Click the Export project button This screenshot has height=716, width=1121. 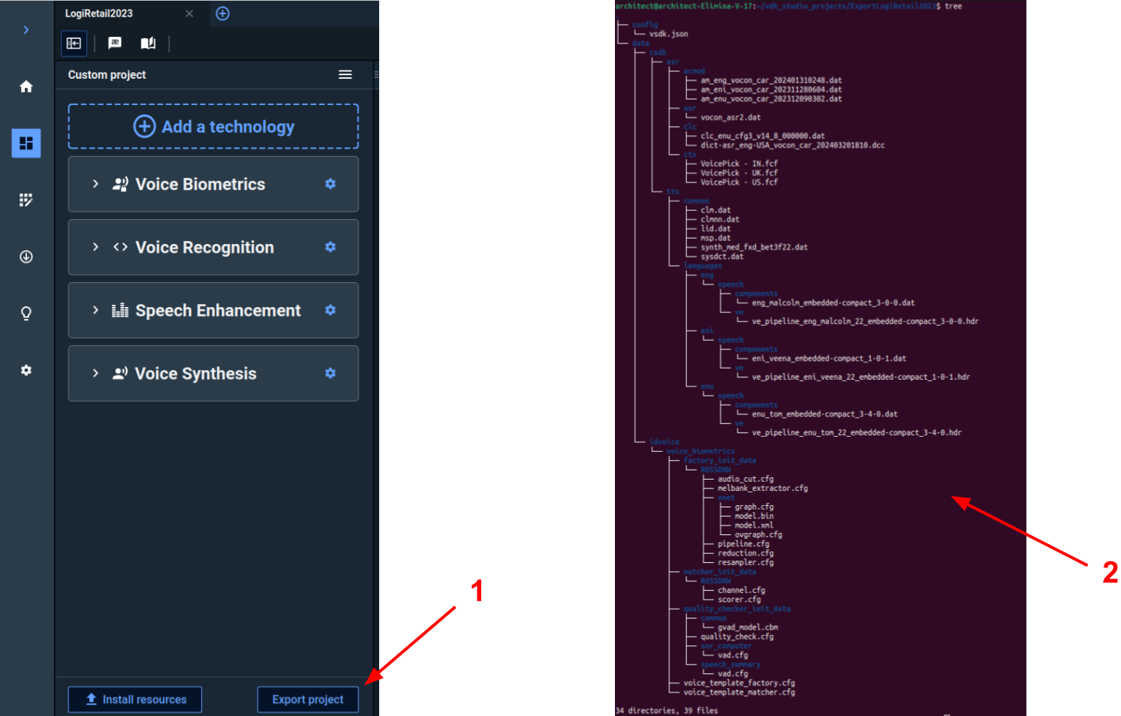coord(308,699)
